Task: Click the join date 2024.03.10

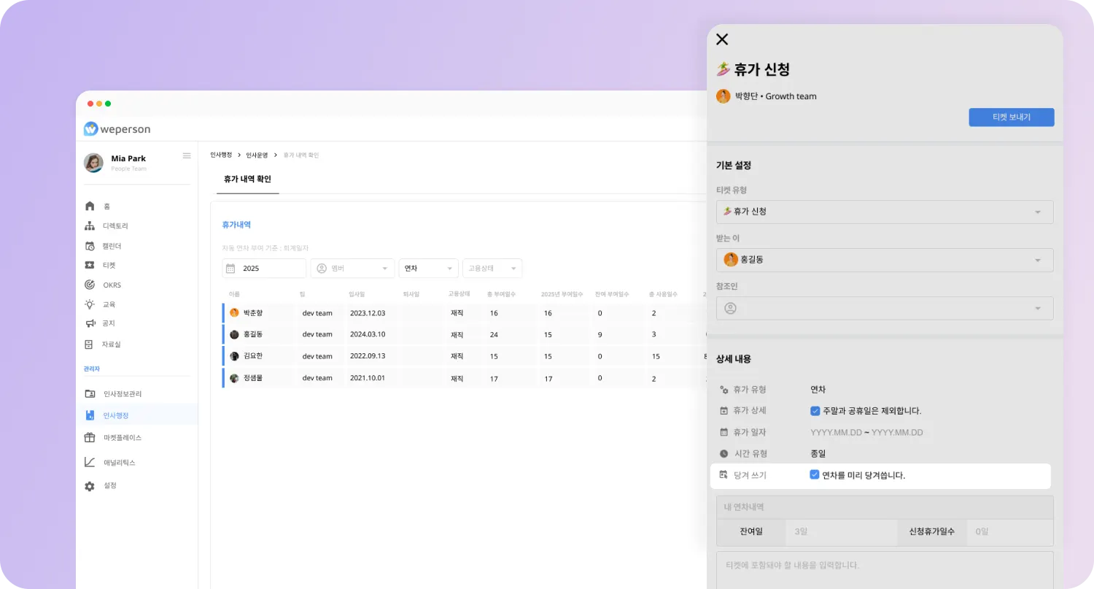Action: point(368,334)
